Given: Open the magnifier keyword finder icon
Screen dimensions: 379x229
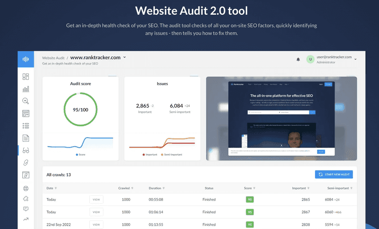Looking at the screenshot, I should 26,101.
